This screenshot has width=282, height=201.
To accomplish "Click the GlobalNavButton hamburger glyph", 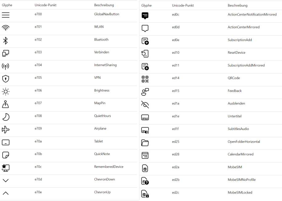I will pyautogui.click(x=6, y=15).
